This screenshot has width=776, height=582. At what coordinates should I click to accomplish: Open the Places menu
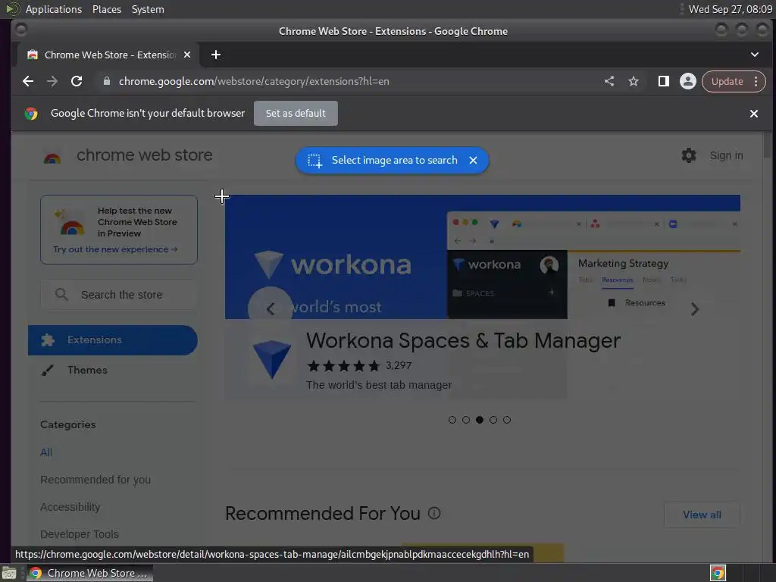tap(107, 9)
